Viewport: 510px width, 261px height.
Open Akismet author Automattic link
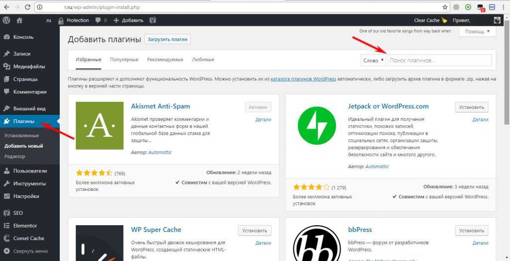(x=160, y=152)
